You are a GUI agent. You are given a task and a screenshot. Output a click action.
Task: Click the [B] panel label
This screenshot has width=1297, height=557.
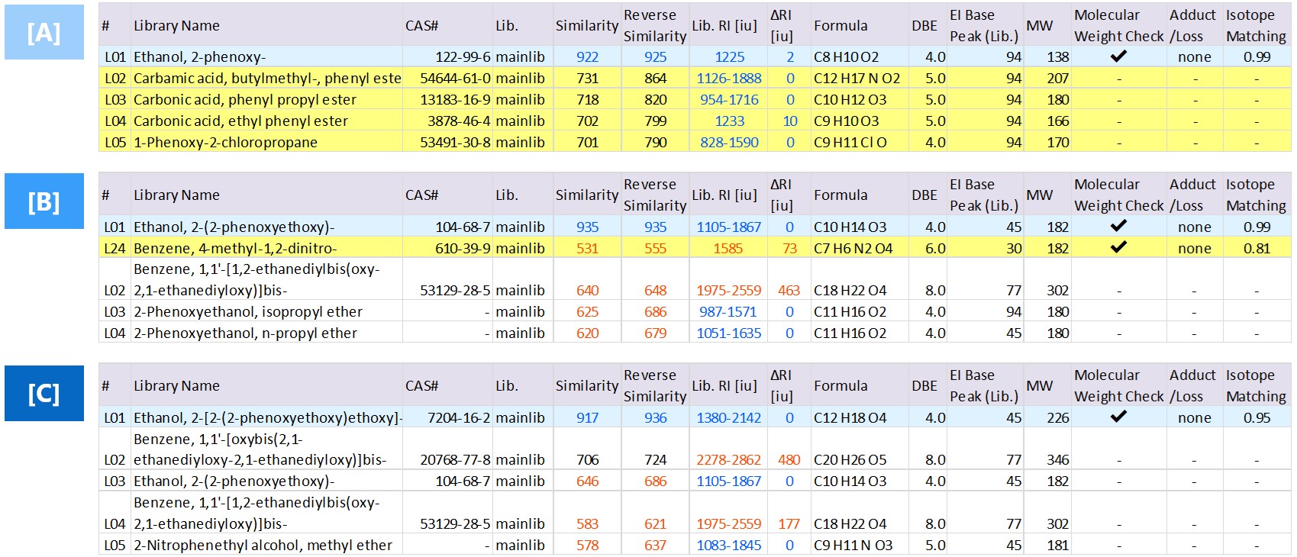click(44, 201)
